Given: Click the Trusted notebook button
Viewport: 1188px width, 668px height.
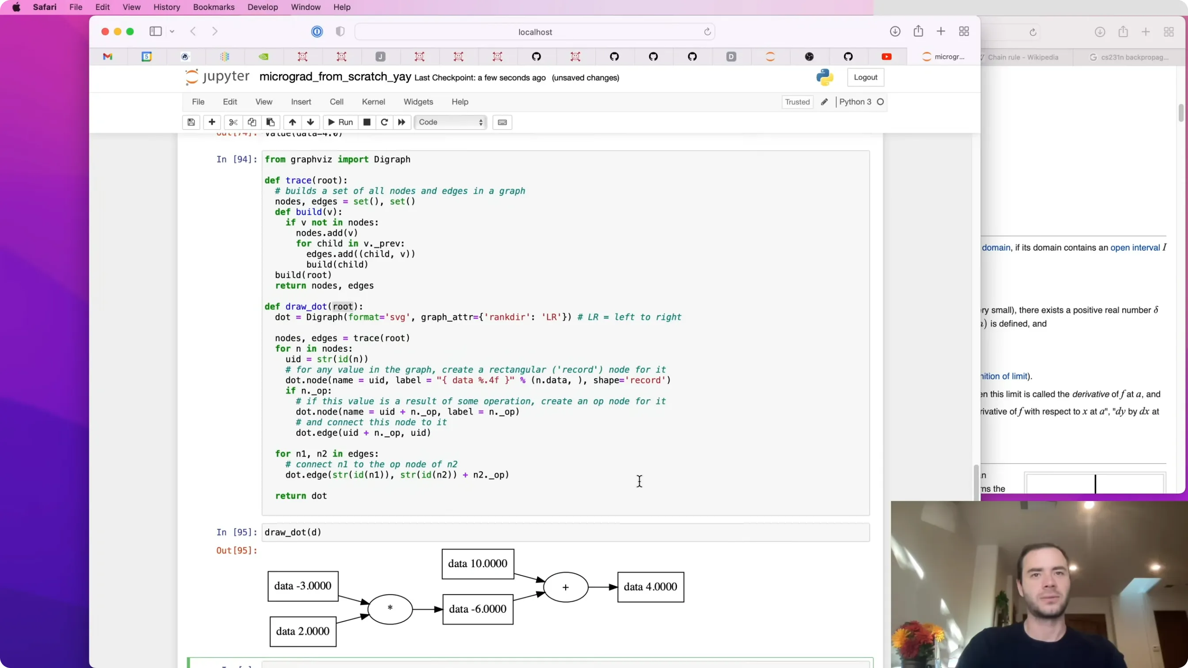Looking at the screenshot, I should (x=797, y=102).
